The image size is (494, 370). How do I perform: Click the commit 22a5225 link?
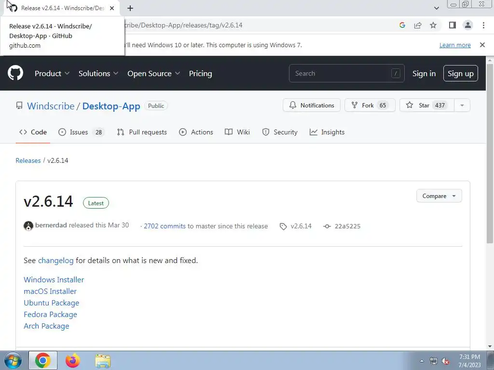[x=342, y=226]
